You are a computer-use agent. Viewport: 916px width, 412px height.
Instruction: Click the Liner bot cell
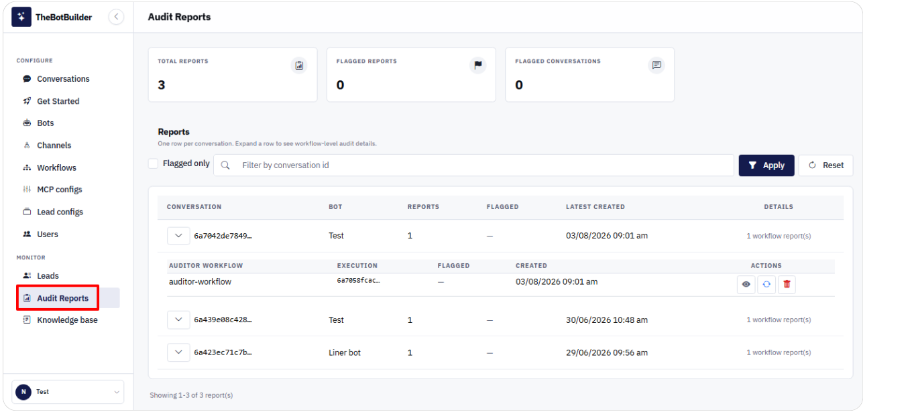[345, 352]
